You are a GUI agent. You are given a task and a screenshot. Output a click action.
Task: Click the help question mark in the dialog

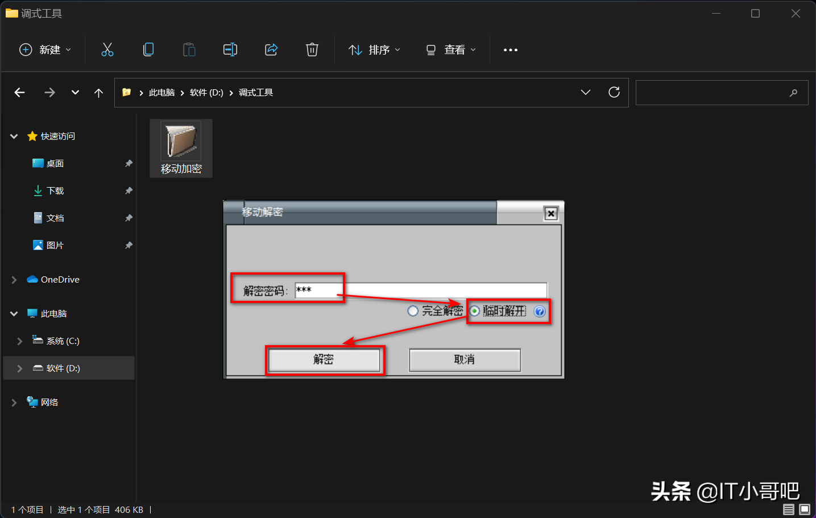539,311
